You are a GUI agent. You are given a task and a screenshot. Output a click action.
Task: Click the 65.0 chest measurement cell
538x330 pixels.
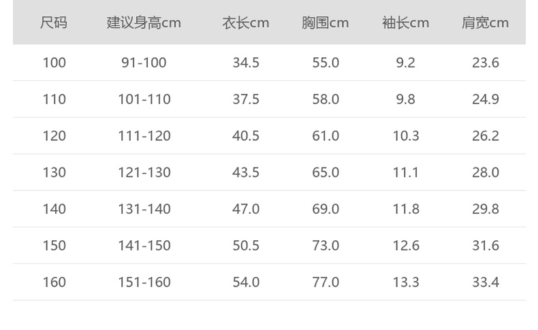click(x=326, y=172)
